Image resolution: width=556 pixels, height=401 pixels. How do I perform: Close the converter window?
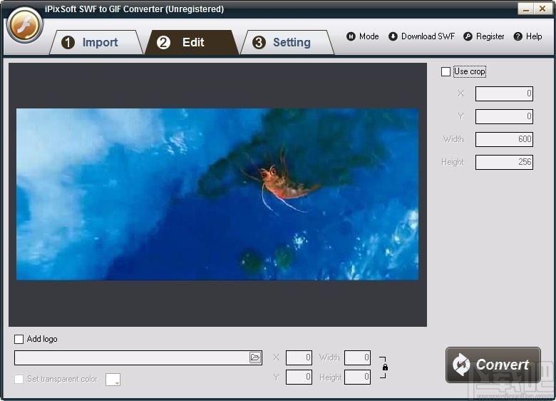coord(542,9)
